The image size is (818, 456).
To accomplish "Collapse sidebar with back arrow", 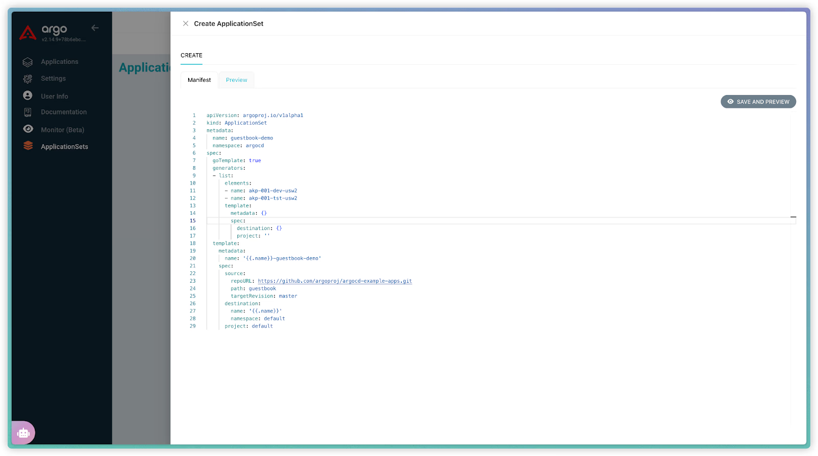I will pos(95,28).
